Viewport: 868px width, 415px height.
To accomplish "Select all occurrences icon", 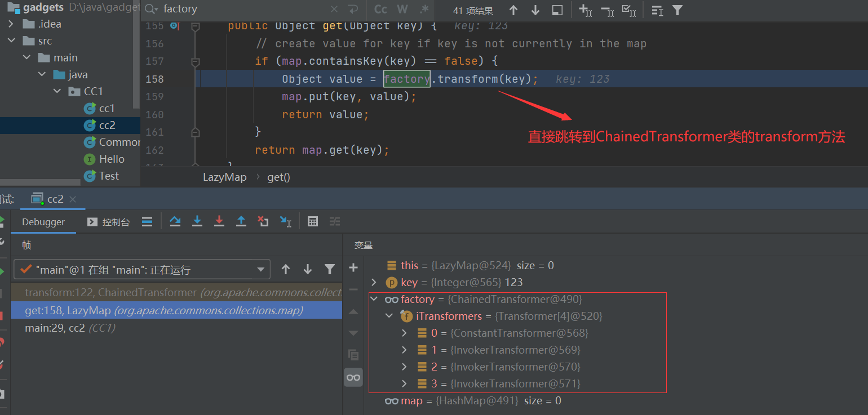I will (x=628, y=10).
